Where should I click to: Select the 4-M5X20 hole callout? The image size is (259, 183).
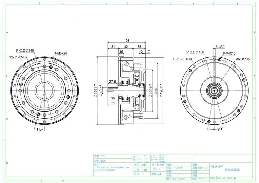[61, 53]
